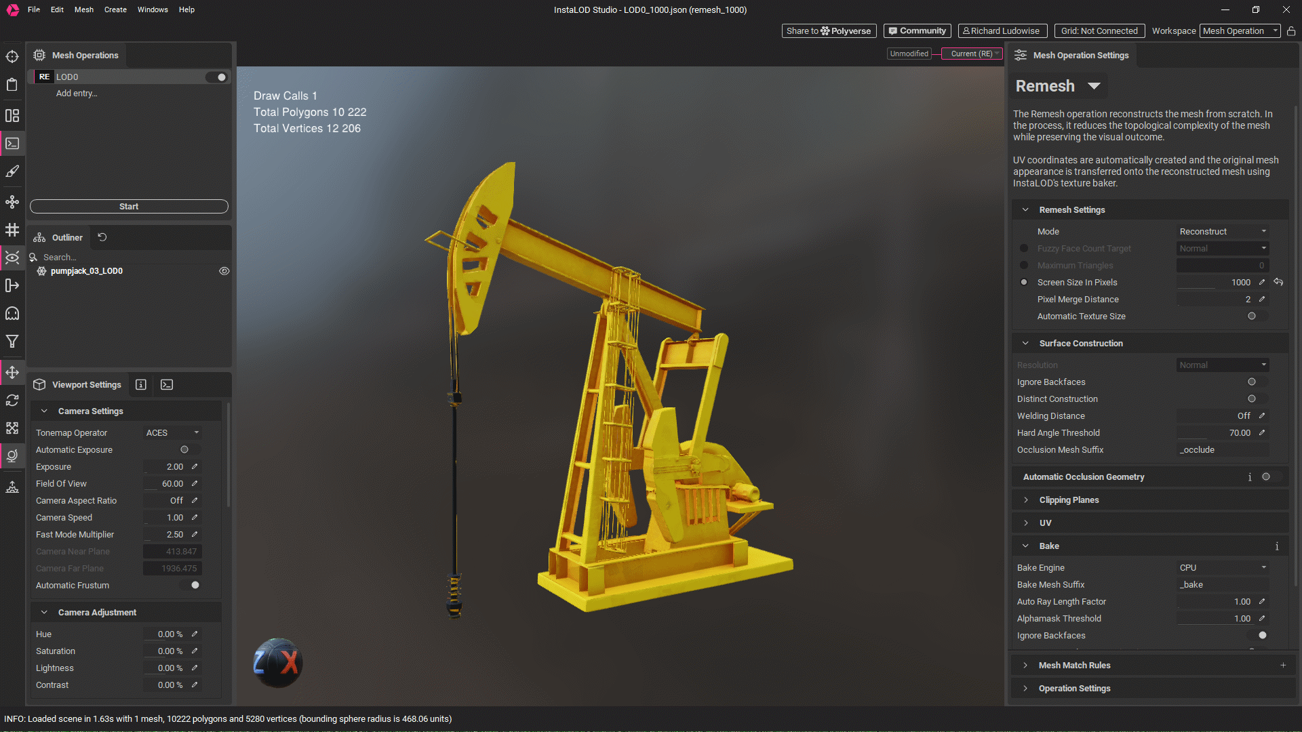Open the Mesh menu
Image resolution: width=1302 pixels, height=732 pixels.
tap(84, 9)
